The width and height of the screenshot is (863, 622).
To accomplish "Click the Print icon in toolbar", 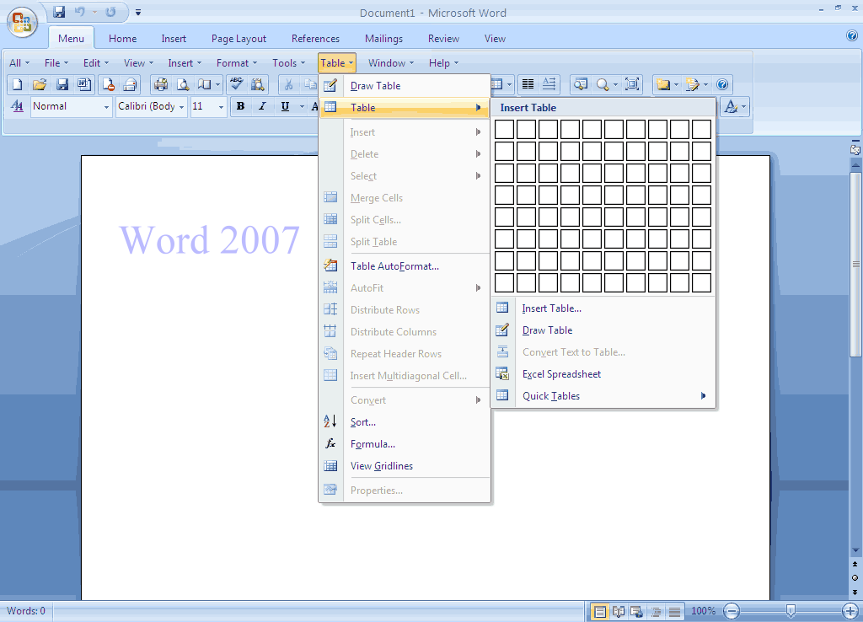I will tap(161, 85).
